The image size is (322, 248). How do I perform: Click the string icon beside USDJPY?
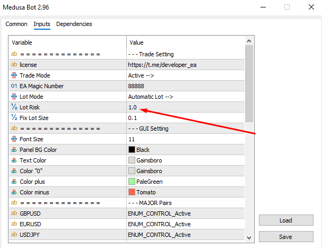[14, 234]
